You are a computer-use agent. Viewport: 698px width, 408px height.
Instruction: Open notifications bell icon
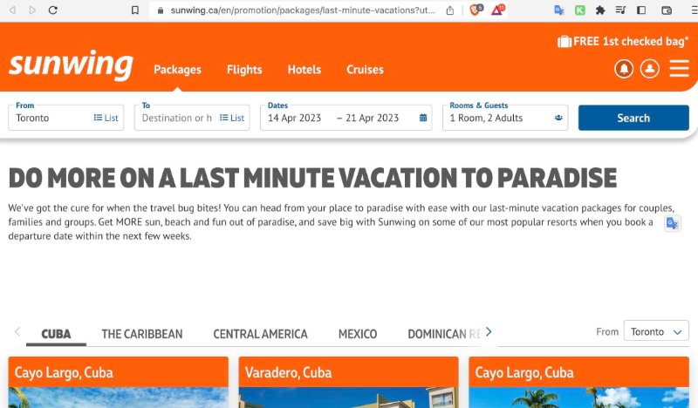[x=624, y=69]
